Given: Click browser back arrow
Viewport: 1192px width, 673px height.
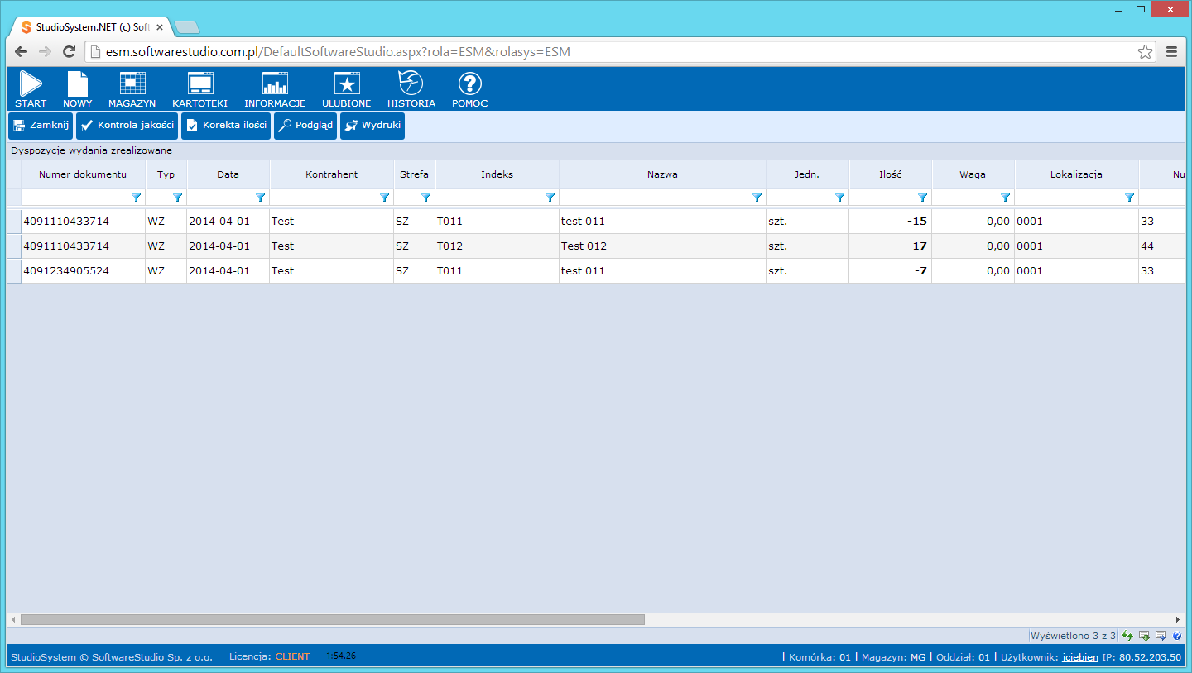Looking at the screenshot, I should point(22,51).
